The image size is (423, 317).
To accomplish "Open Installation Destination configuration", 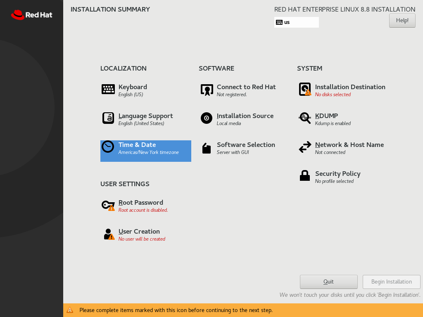I will pos(350,87).
